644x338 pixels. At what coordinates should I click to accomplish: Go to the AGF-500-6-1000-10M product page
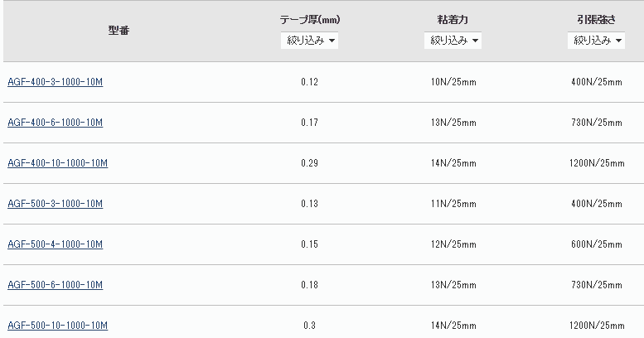point(55,285)
